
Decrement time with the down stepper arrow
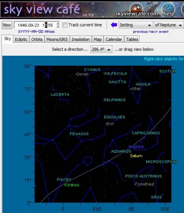point(58,27)
